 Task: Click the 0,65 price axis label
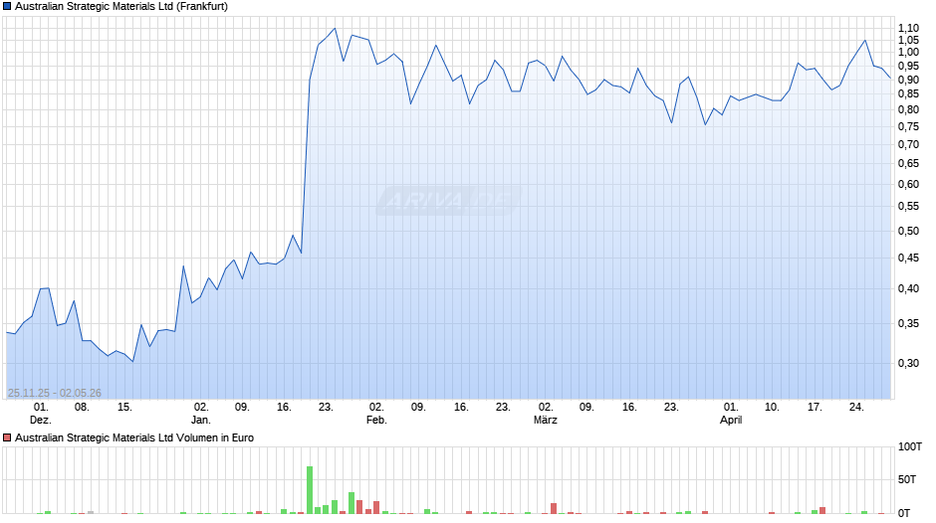(908, 163)
